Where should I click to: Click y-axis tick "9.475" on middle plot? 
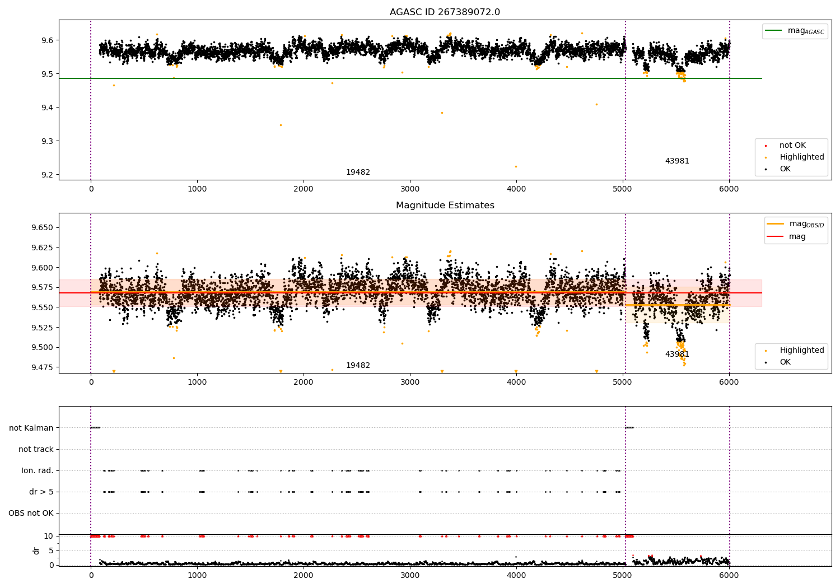(x=43, y=367)
